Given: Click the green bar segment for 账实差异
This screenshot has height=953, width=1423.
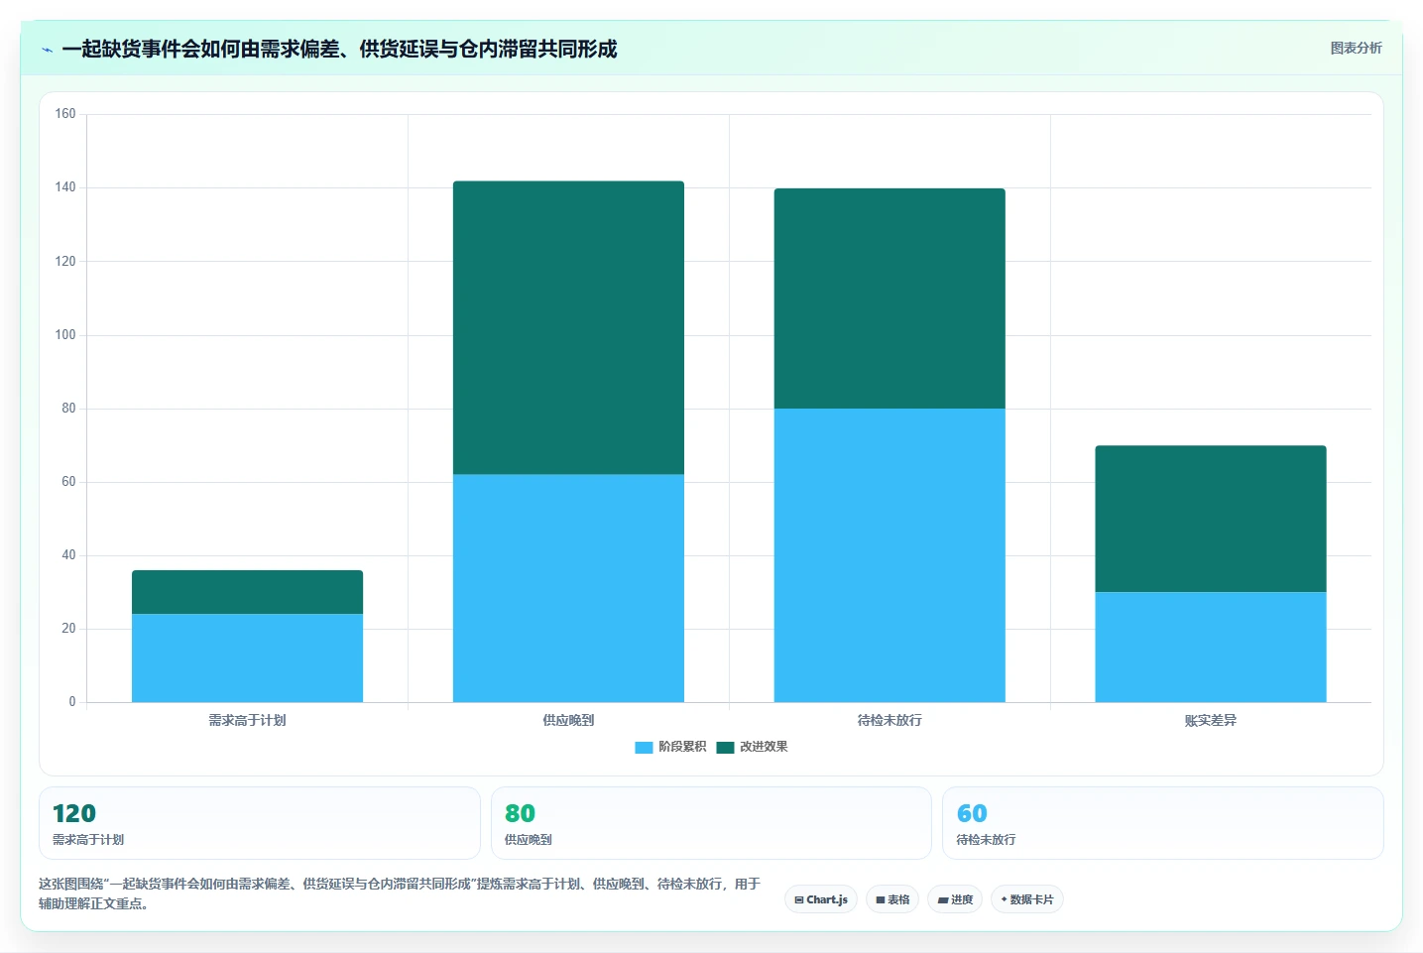Looking at the screenshot, I should (1211, 519).
